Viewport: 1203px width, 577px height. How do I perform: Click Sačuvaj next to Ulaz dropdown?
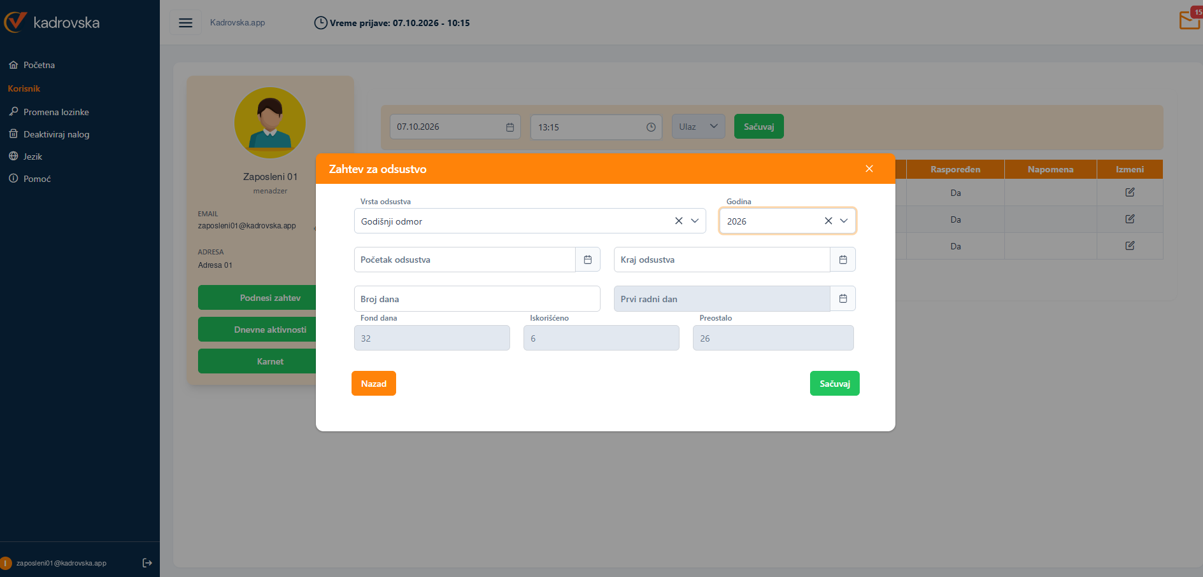(x=758, y=127)
